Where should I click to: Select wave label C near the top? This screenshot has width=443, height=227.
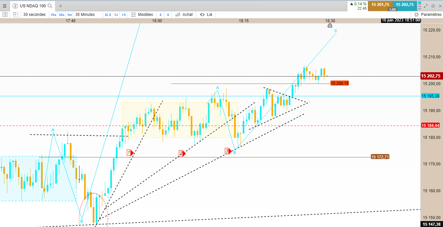click(336, 31)
